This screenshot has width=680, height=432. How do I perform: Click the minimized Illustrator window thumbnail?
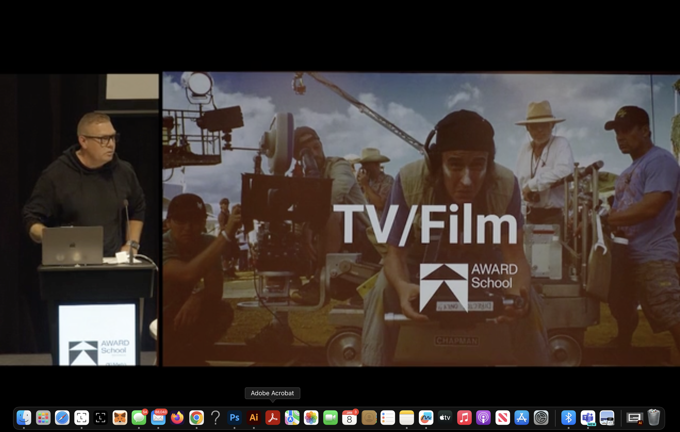click(634, 418)
